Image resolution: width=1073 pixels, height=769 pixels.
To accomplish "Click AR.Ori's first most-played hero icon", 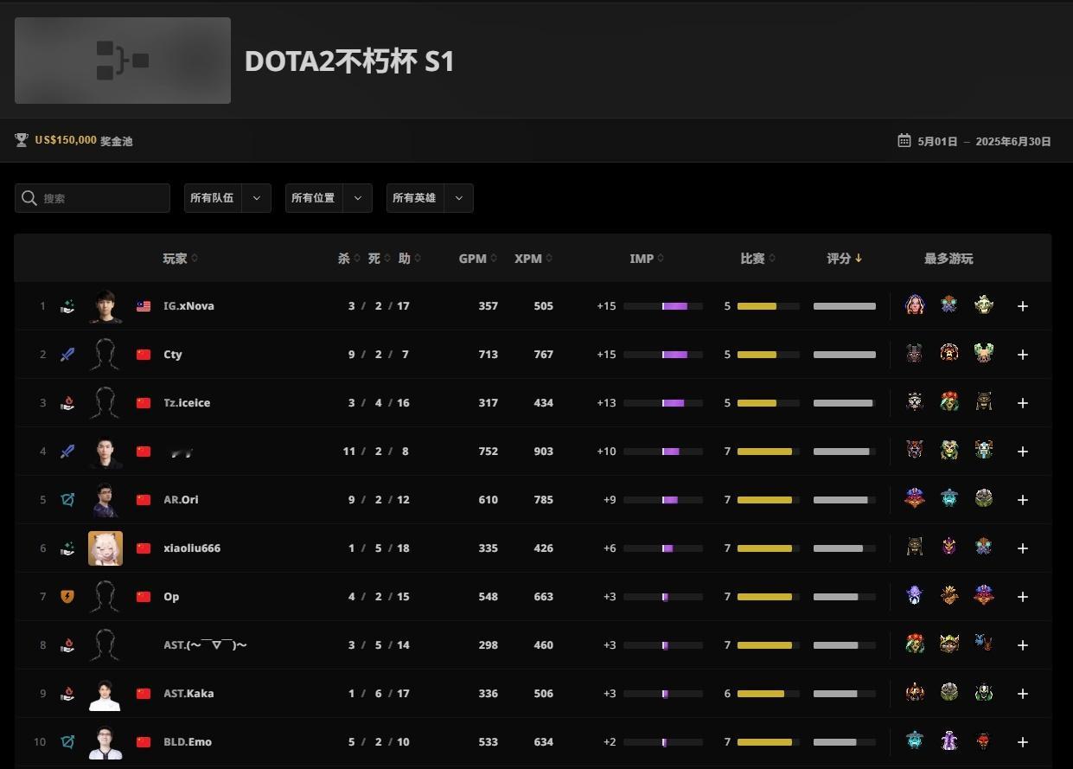I will click(x=915, y=499).
